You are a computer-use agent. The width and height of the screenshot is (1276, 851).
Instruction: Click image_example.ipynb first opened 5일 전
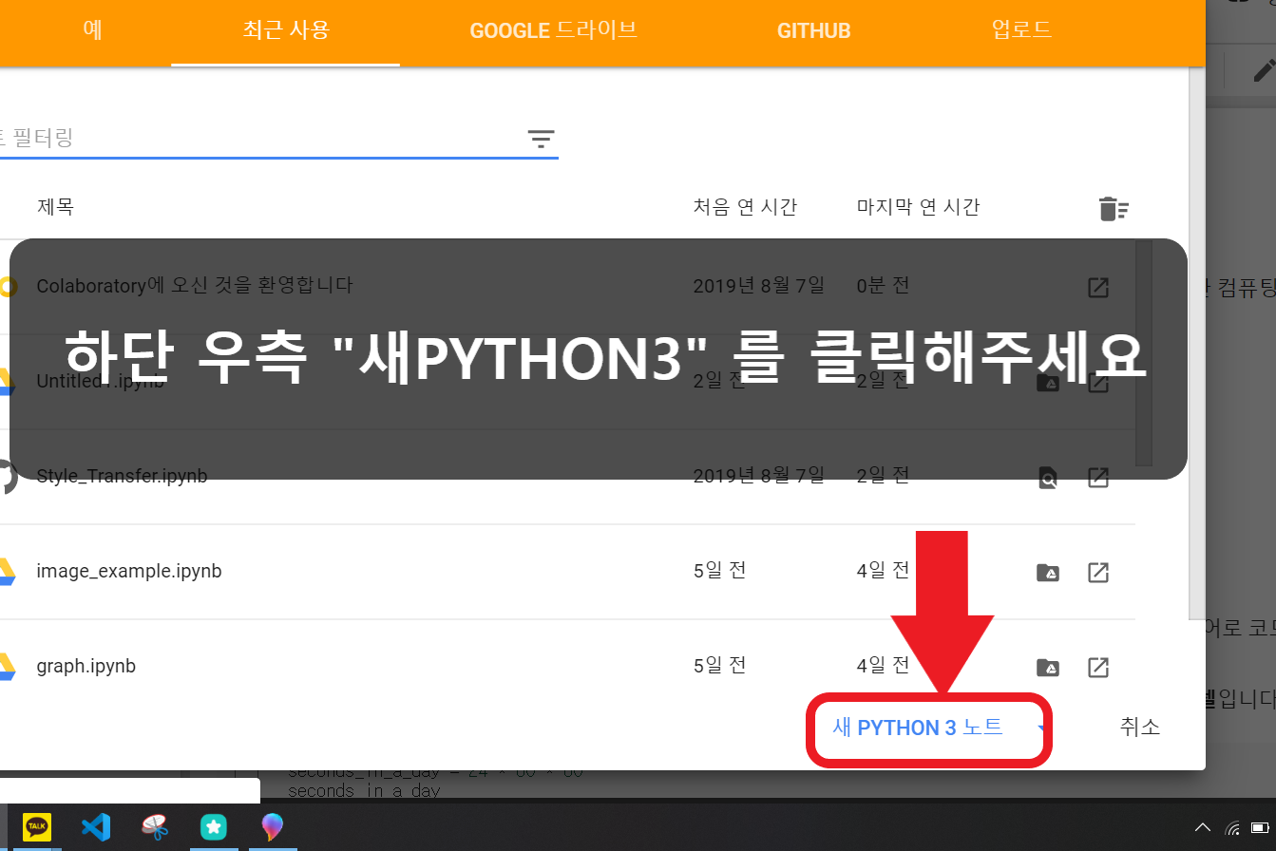(719, 570)
